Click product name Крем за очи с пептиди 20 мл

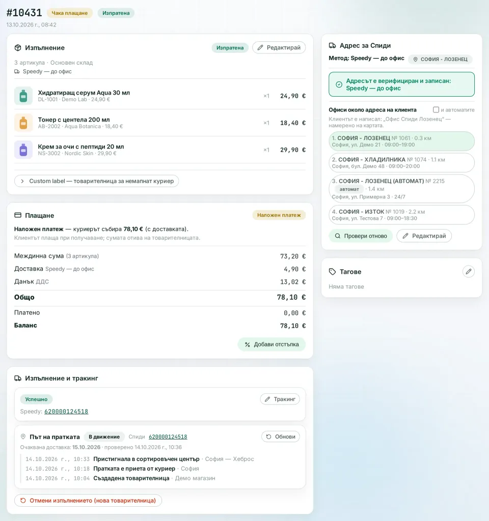[81, 147]
